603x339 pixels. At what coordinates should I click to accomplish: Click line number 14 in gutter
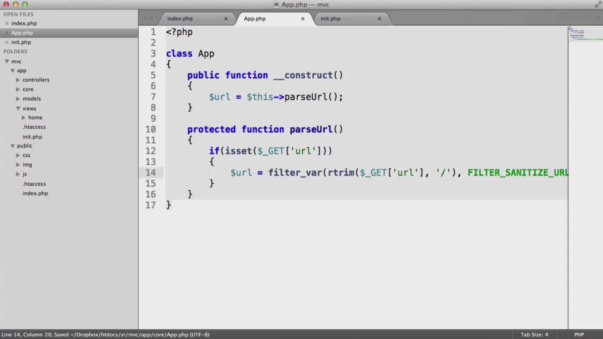point(151,173)
